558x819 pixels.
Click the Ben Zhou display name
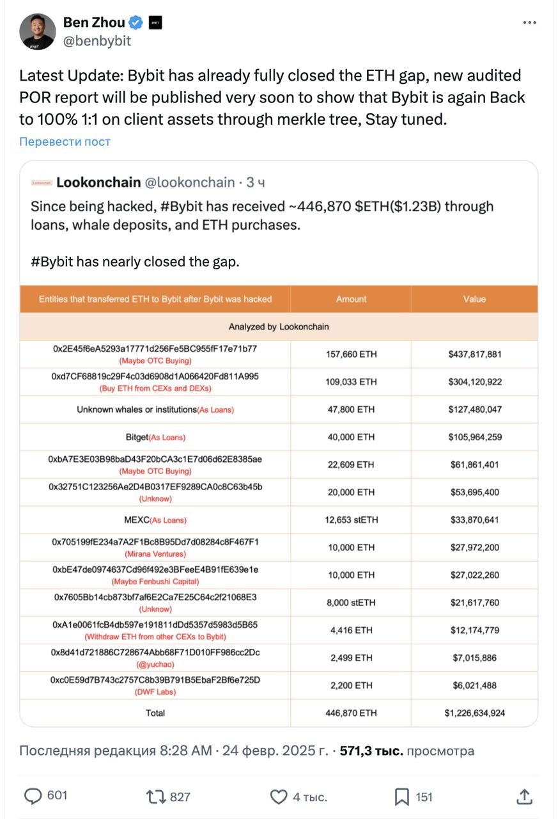(x=94, y=22)
